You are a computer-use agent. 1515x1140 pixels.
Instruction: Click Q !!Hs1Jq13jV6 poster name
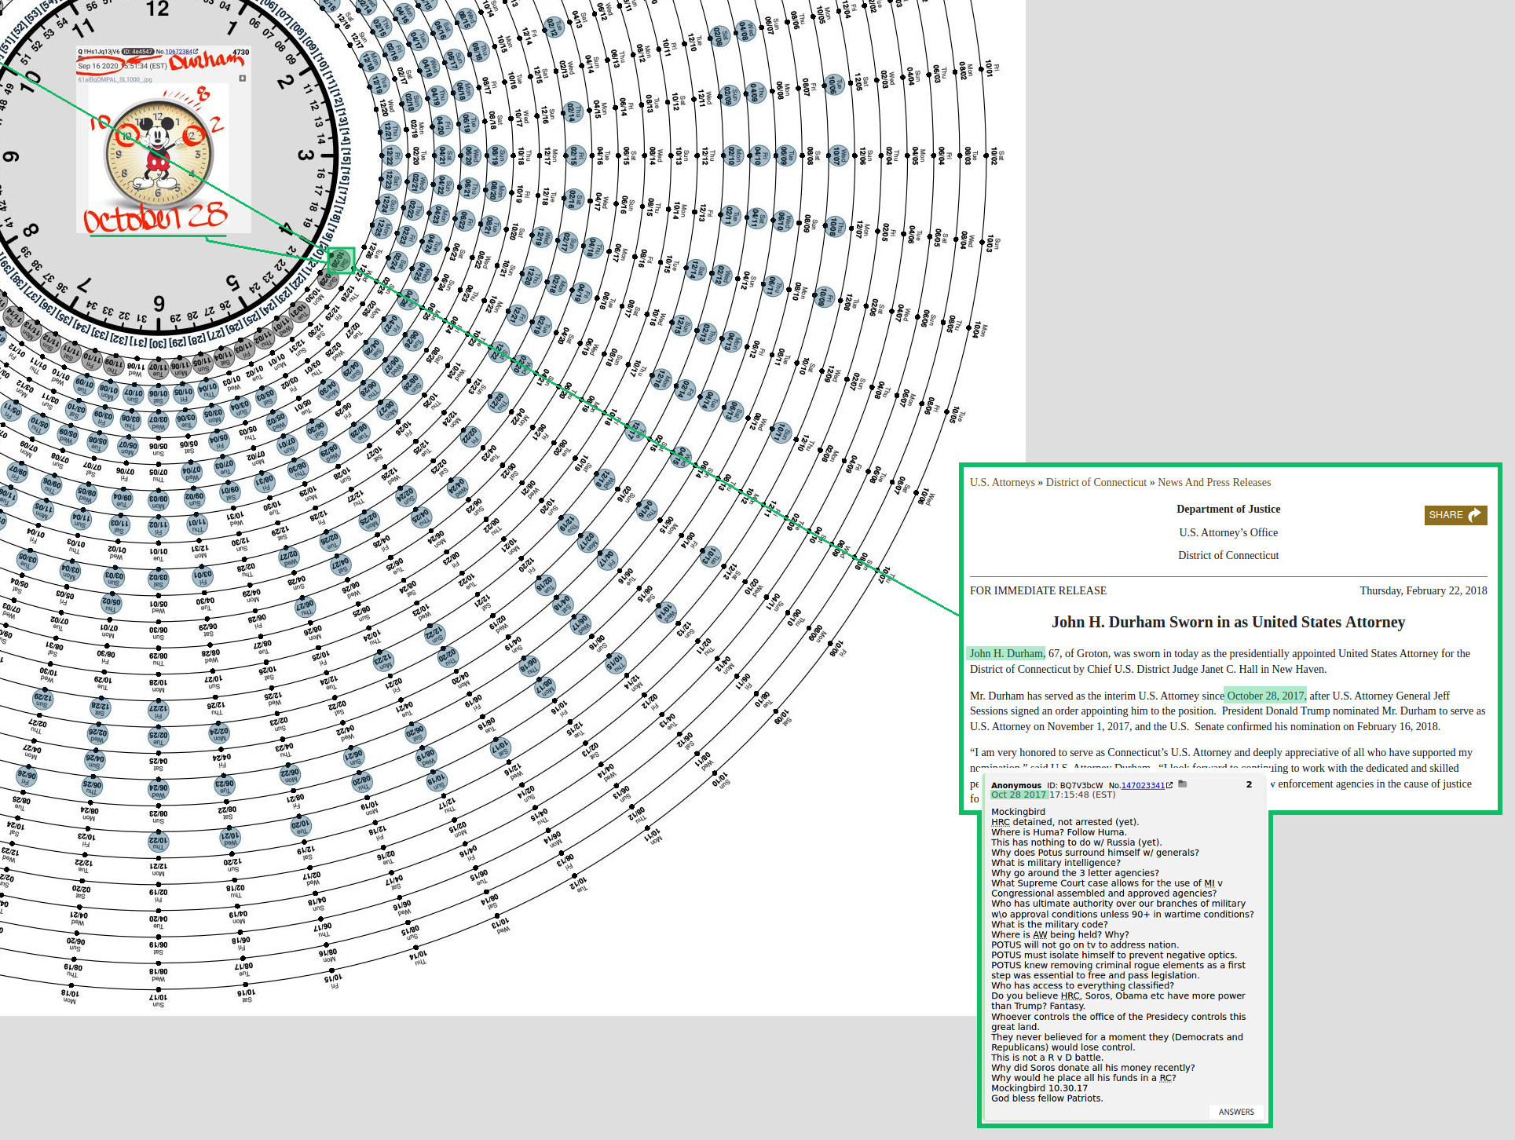[x=98, y=52]
